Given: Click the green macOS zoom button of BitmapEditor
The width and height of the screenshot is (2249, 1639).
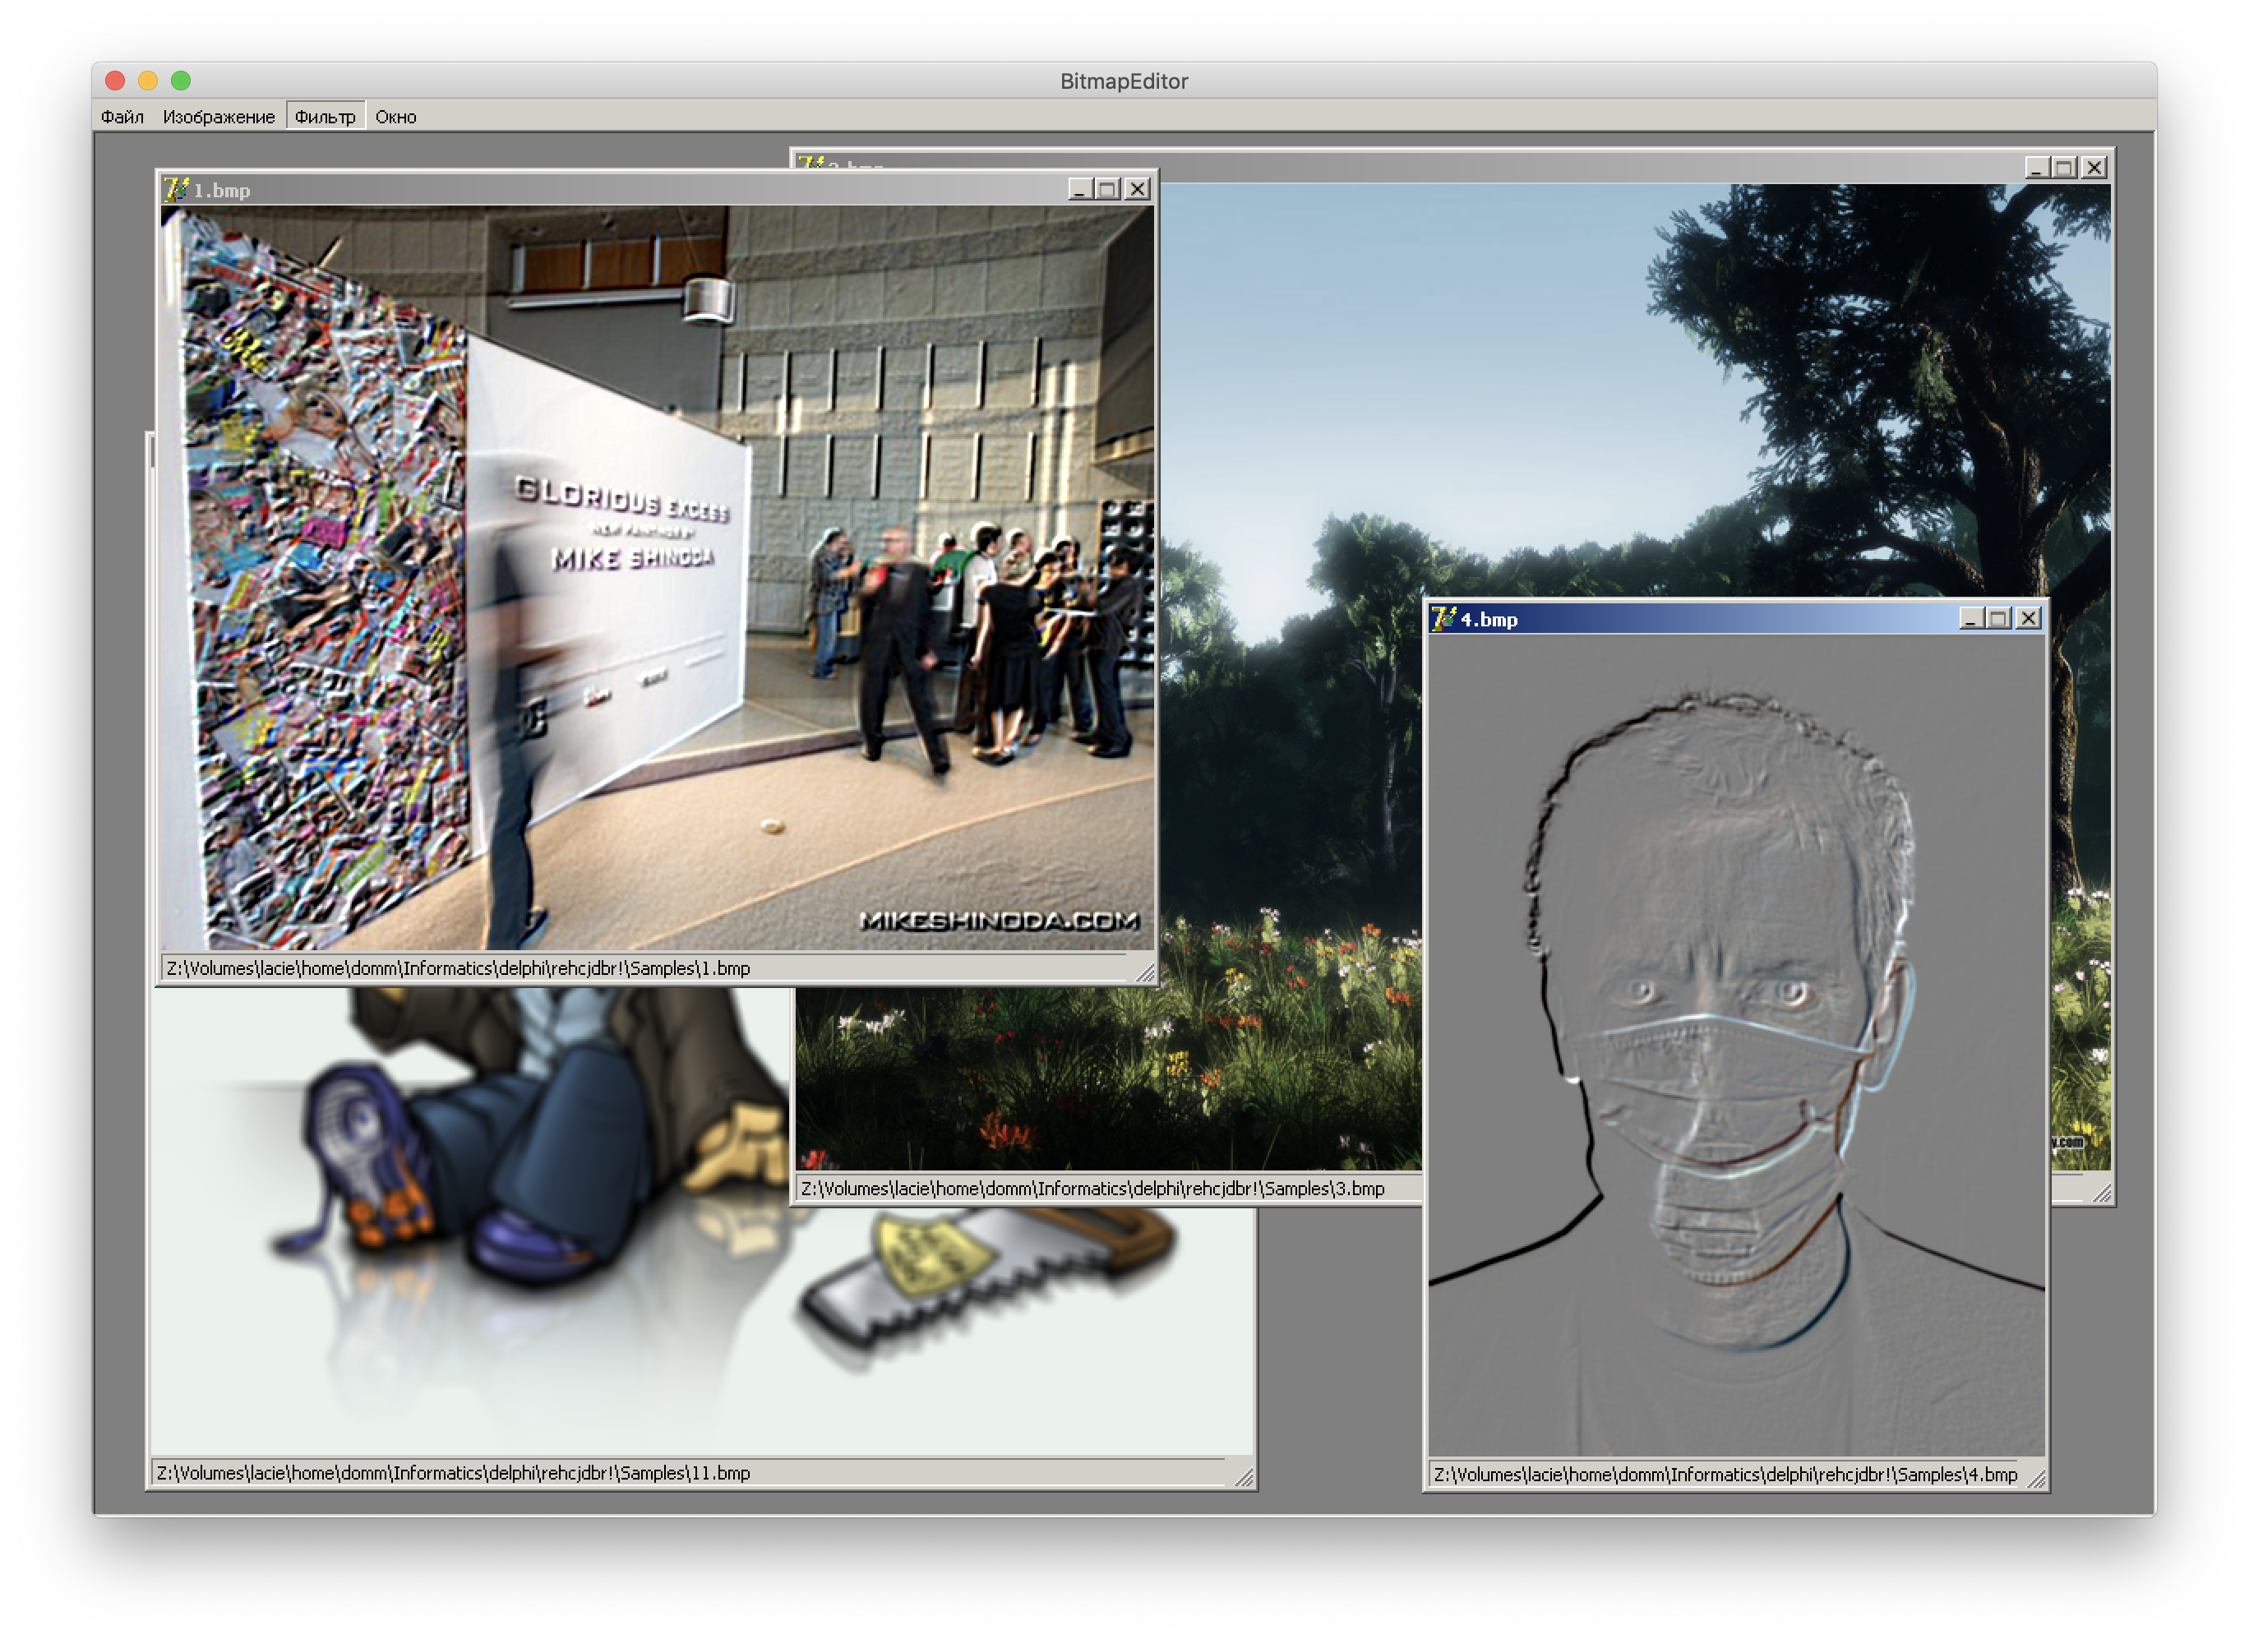Looking at the screenshot, I should tap(181, 81).
